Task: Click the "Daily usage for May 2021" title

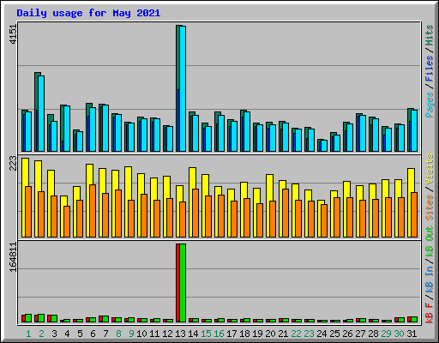Action: point(88,13)
